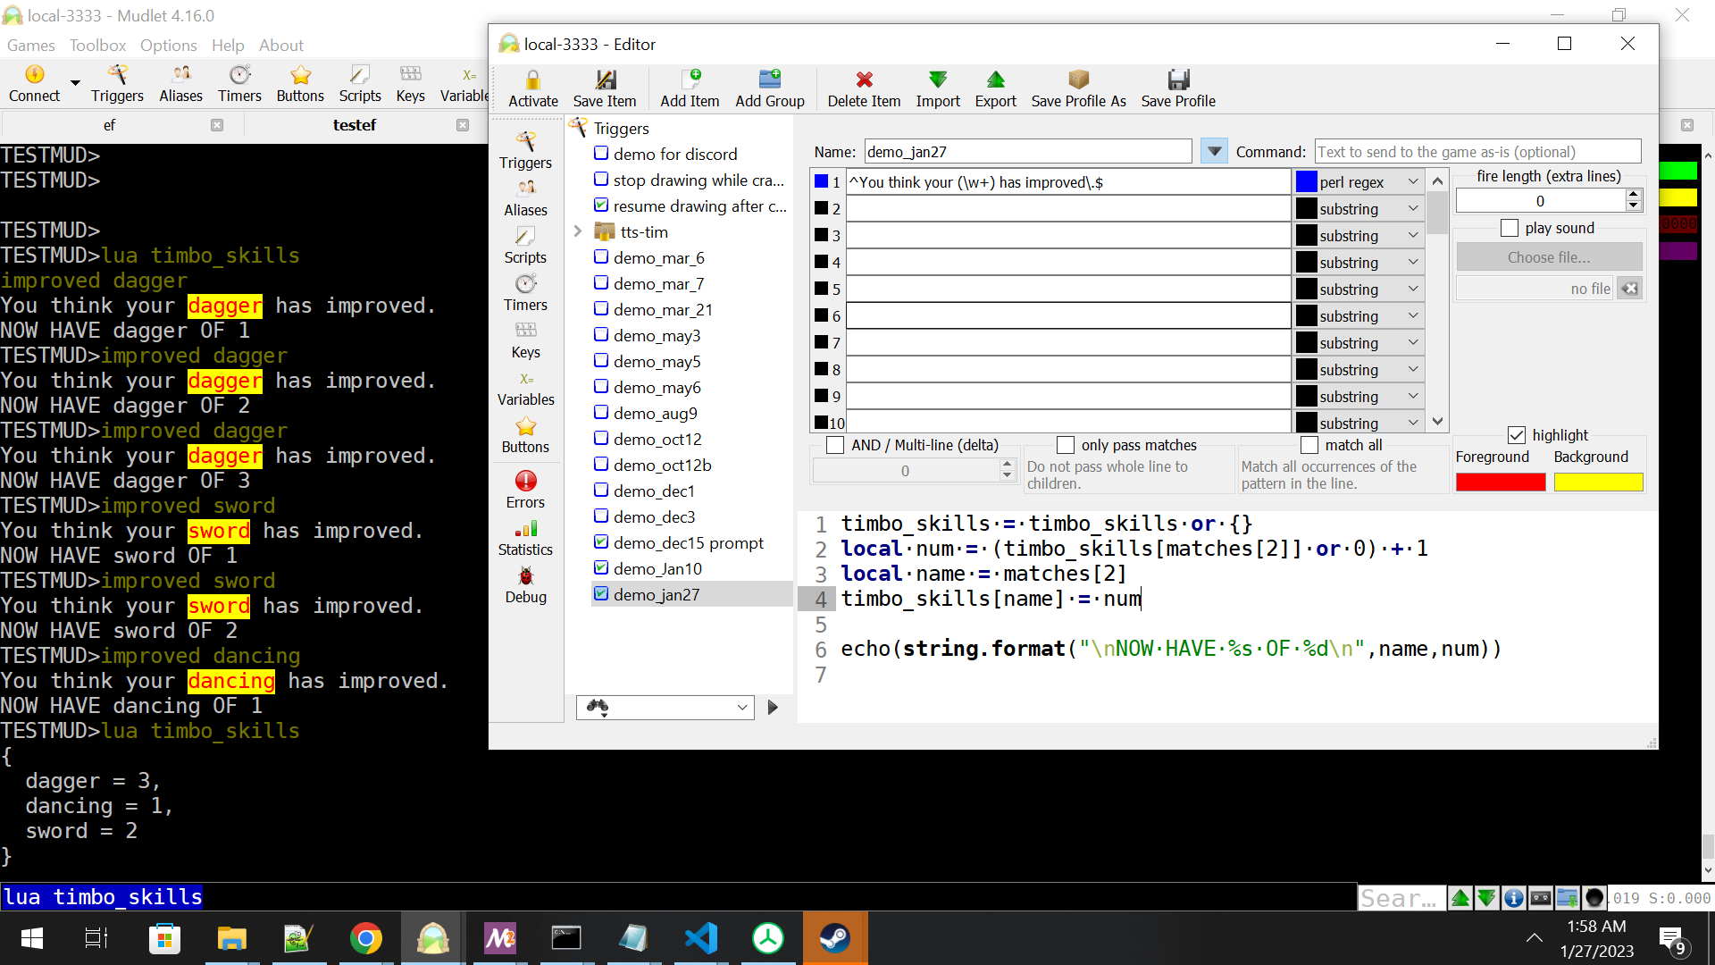This screenshot has width=1715, height=965.
Task: Open Timers in editor sidebar
Action: point(525,293)
